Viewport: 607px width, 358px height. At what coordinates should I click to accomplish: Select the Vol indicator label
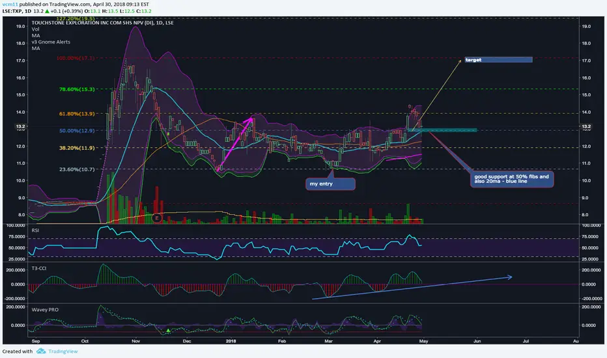35,29
